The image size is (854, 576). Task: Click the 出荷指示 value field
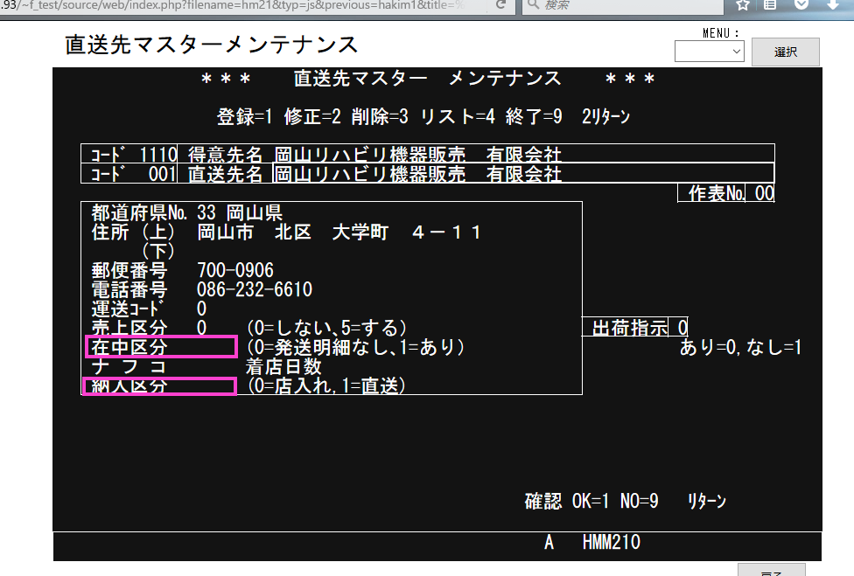pos(681,327)
